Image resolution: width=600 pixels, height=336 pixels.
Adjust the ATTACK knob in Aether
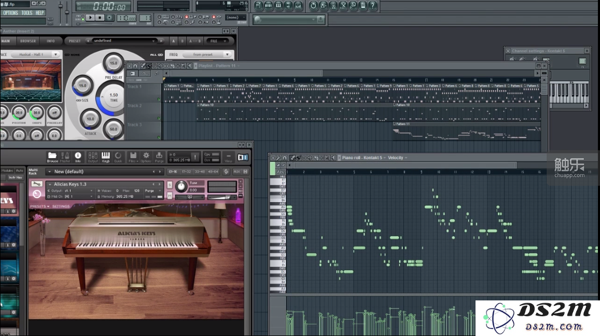tap(90, 119)
